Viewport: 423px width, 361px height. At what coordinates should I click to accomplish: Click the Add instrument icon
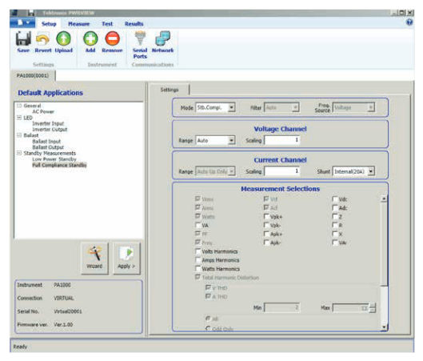click(x=90, y=38)
